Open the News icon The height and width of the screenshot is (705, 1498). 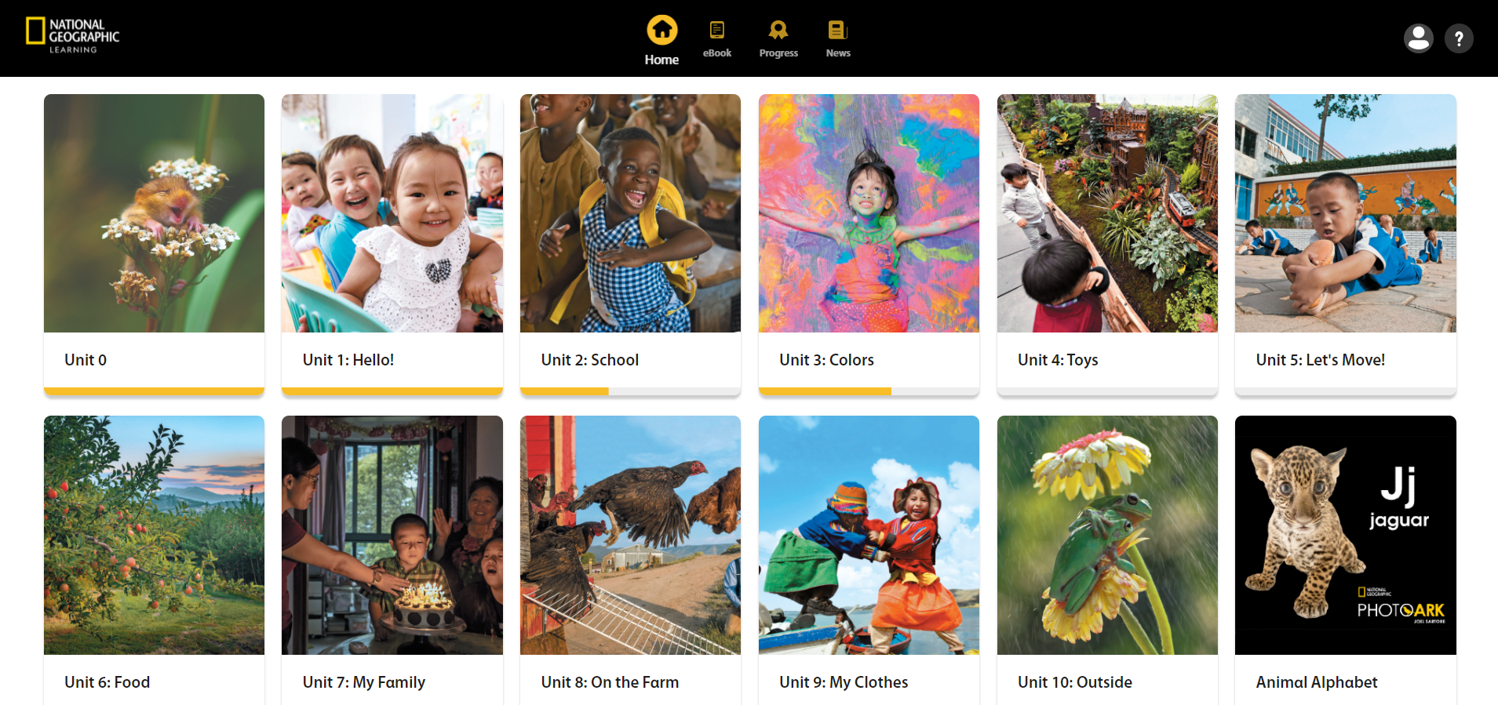[837, 31]
